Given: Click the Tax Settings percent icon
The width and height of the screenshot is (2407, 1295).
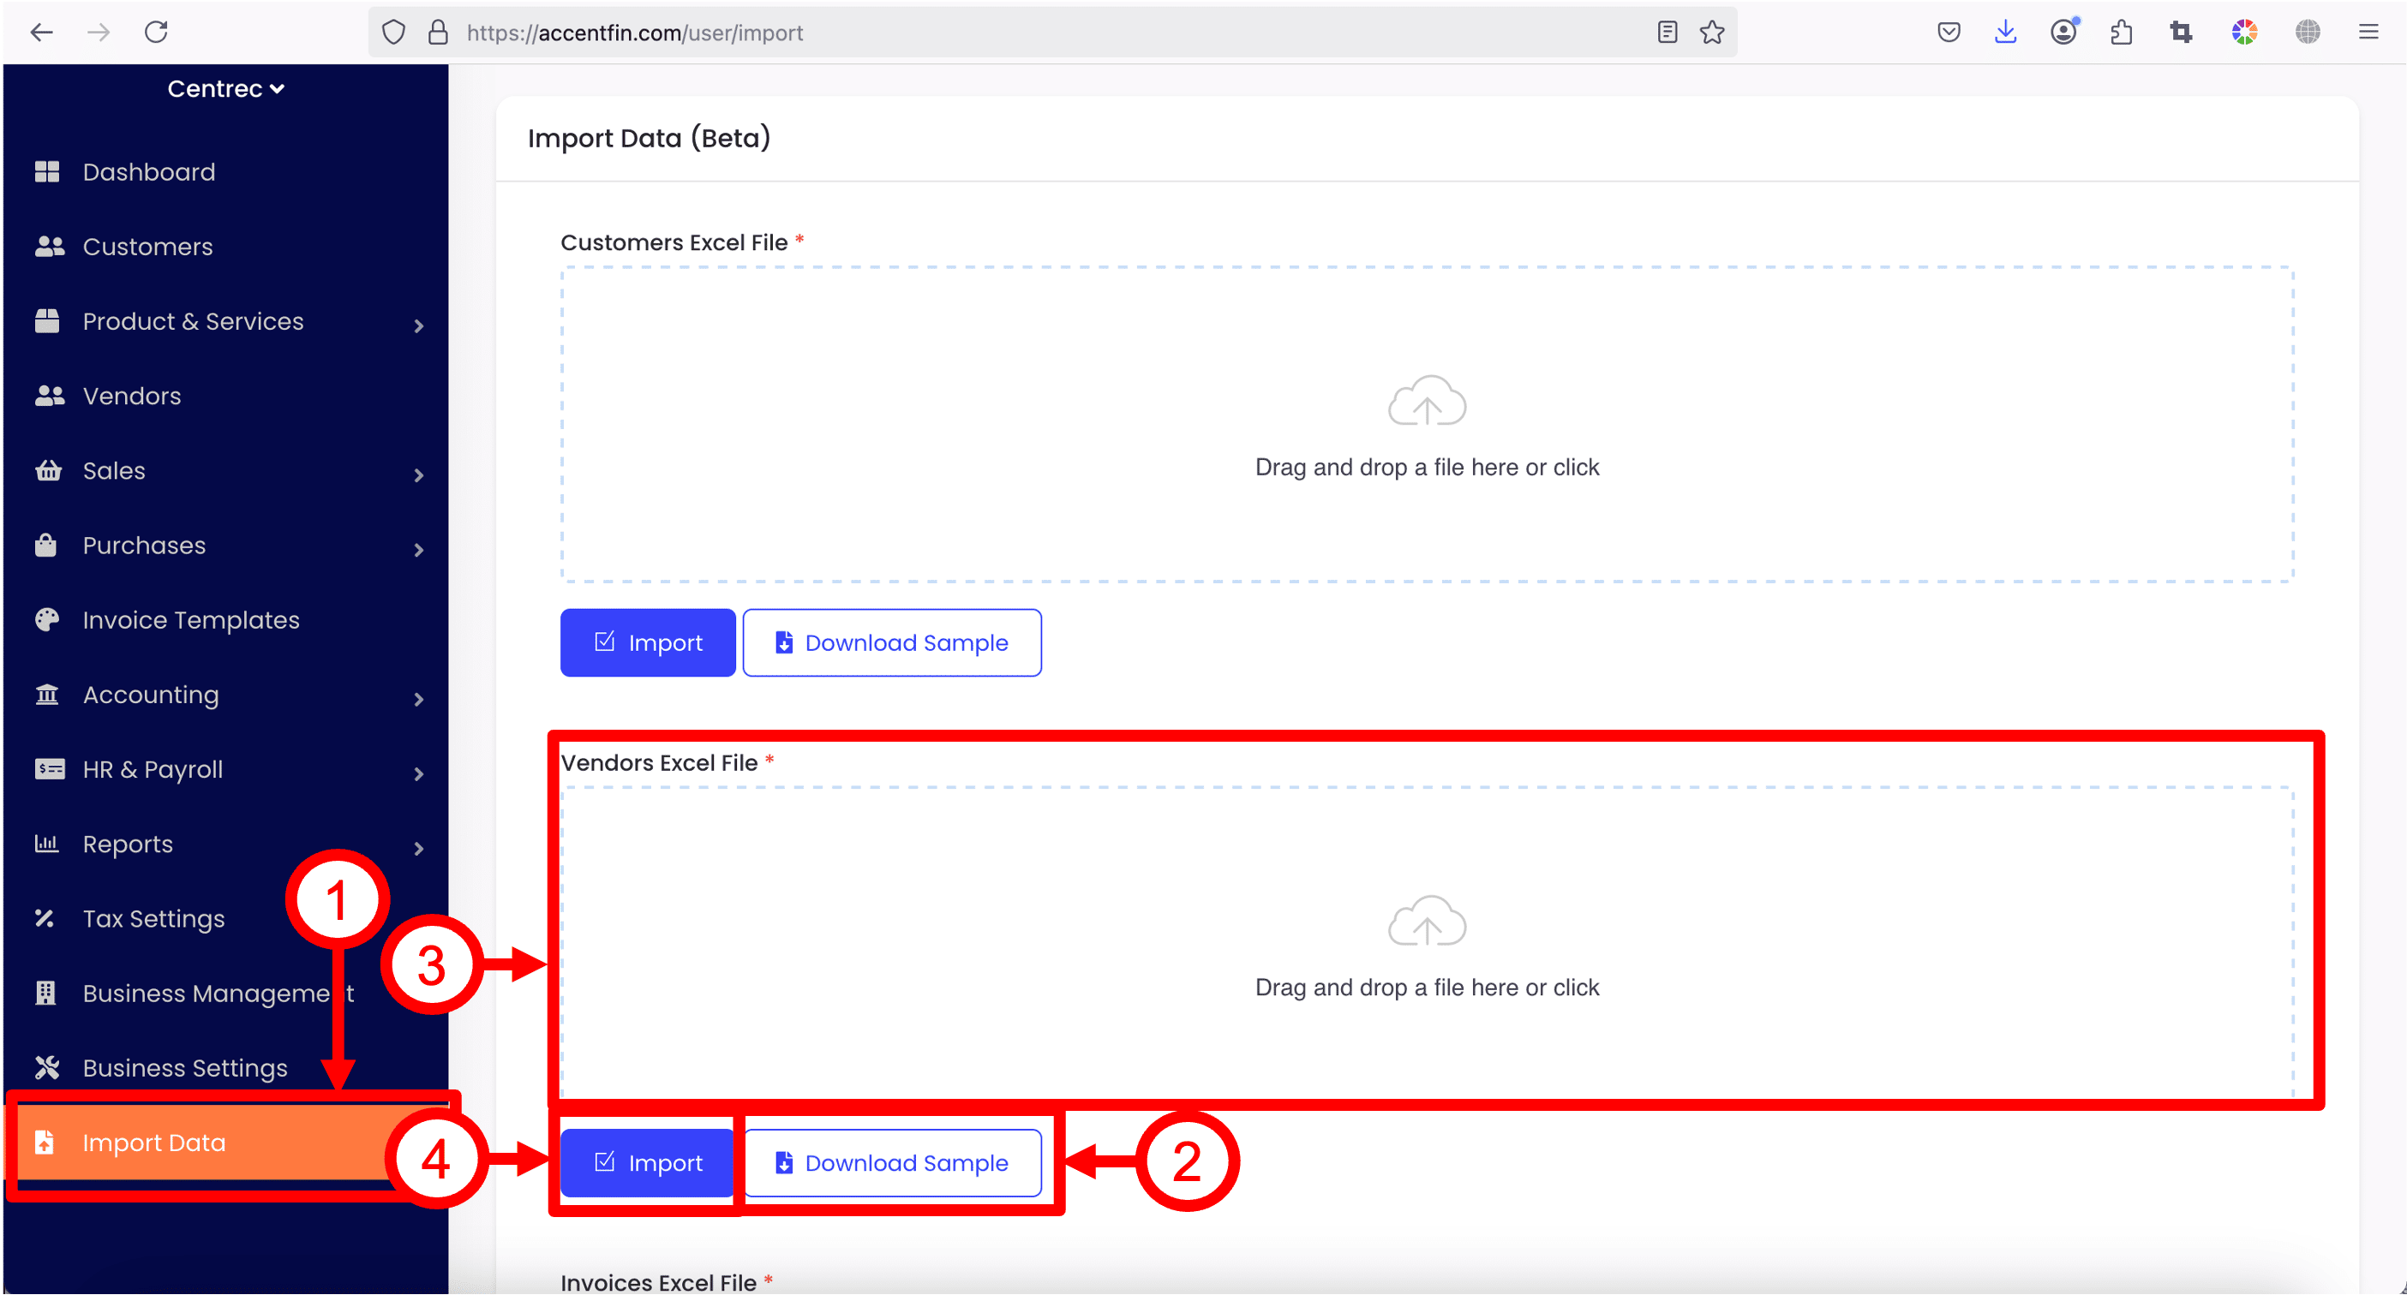Looking at the screenshot, I should pos(45,919).
